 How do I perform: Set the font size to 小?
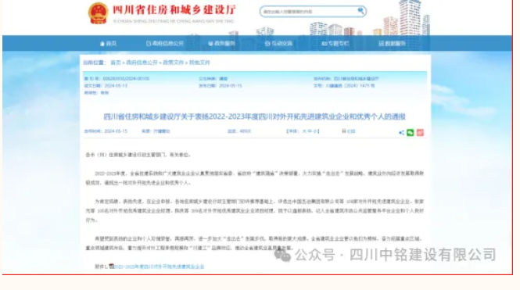point(314,131)
